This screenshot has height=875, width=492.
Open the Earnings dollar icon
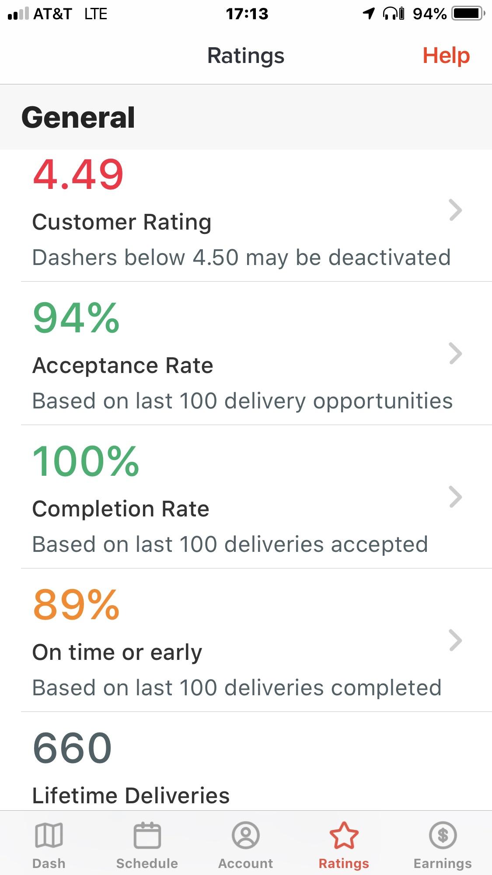[x=443, y=835]
